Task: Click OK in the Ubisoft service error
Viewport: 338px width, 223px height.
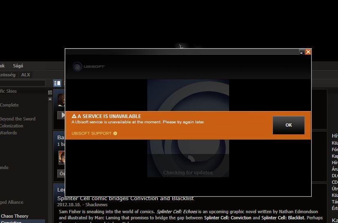Action: point(288,125)
